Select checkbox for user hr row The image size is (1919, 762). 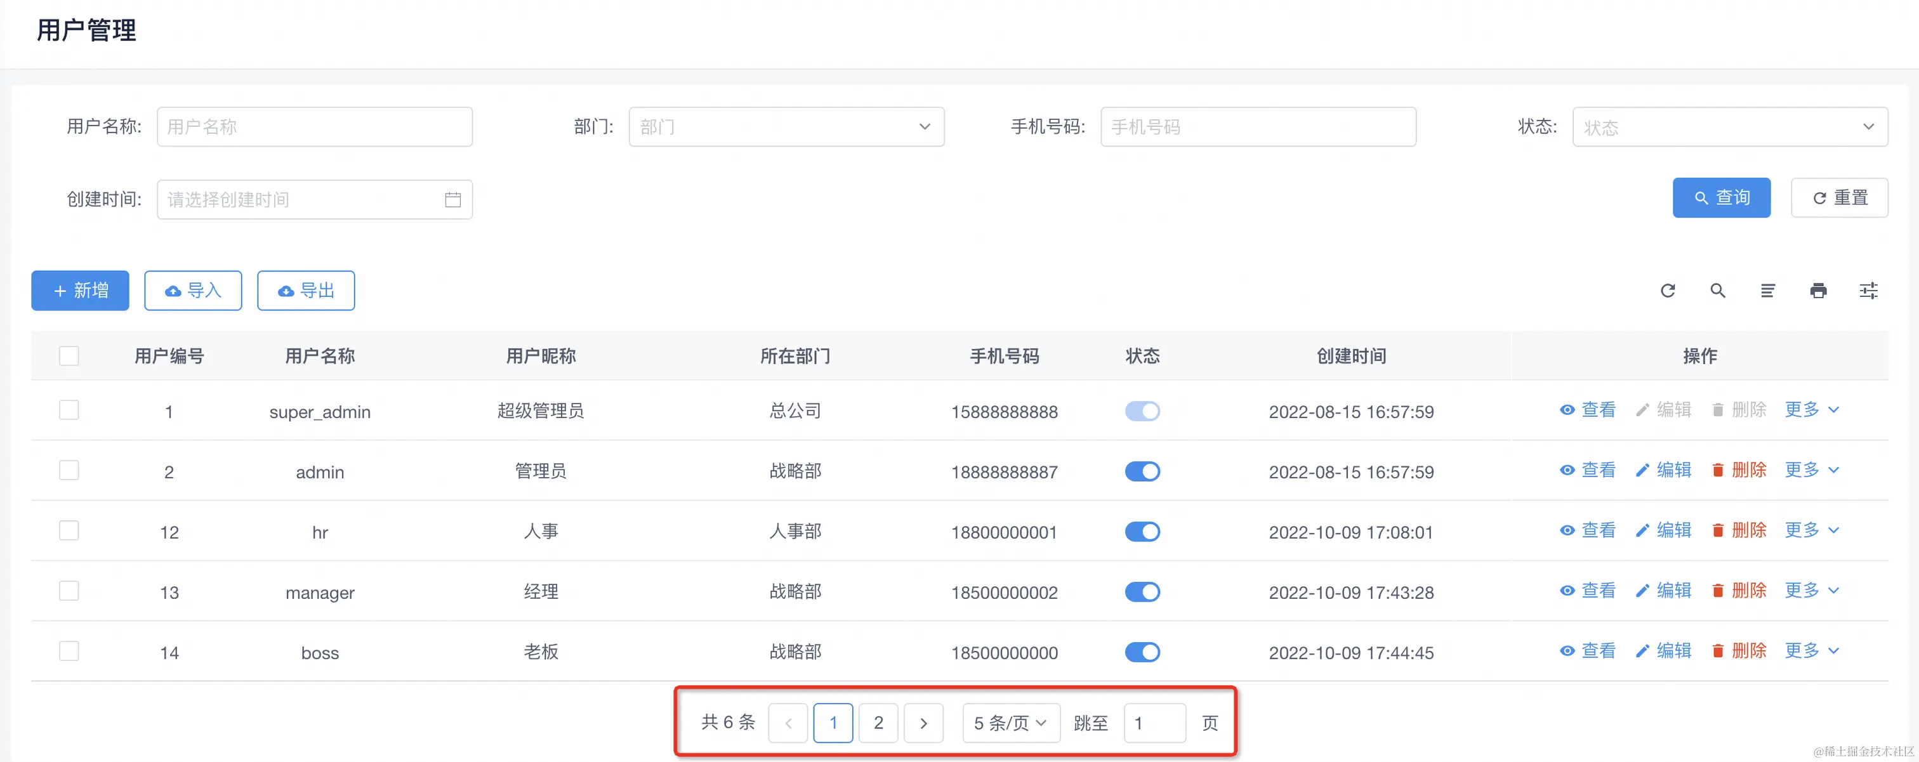point(69,530)
